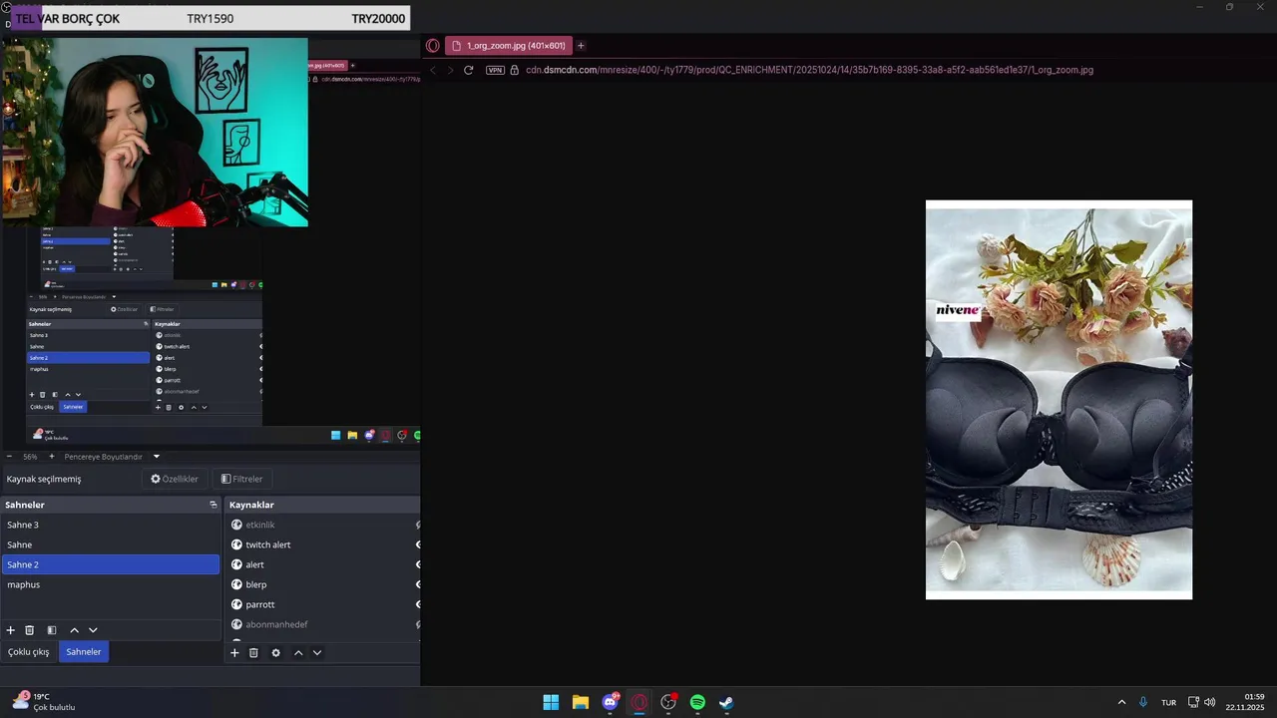Open scene filters icon in Sahneler toolbar

point(52,630)
